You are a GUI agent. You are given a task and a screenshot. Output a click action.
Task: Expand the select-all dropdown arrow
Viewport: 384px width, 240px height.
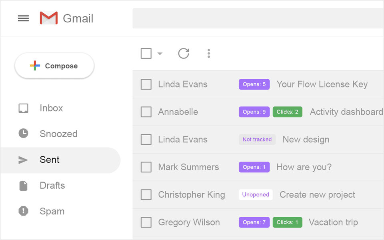tap(160, 54)
